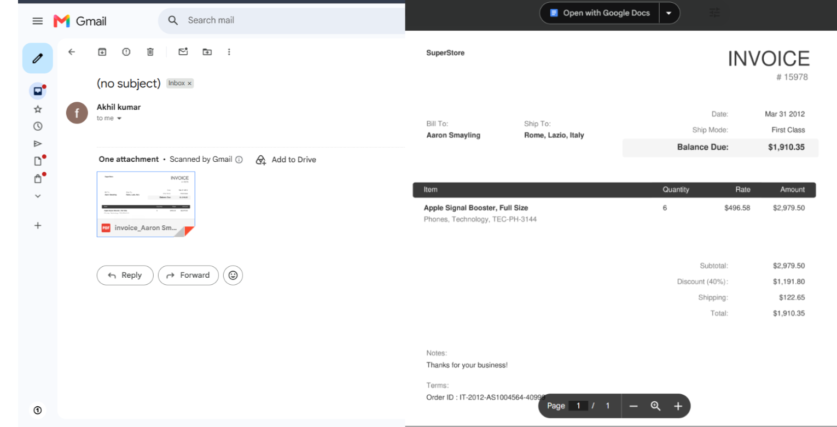
Task: Click the Move to folder icon
Action: tap(207, 52)
